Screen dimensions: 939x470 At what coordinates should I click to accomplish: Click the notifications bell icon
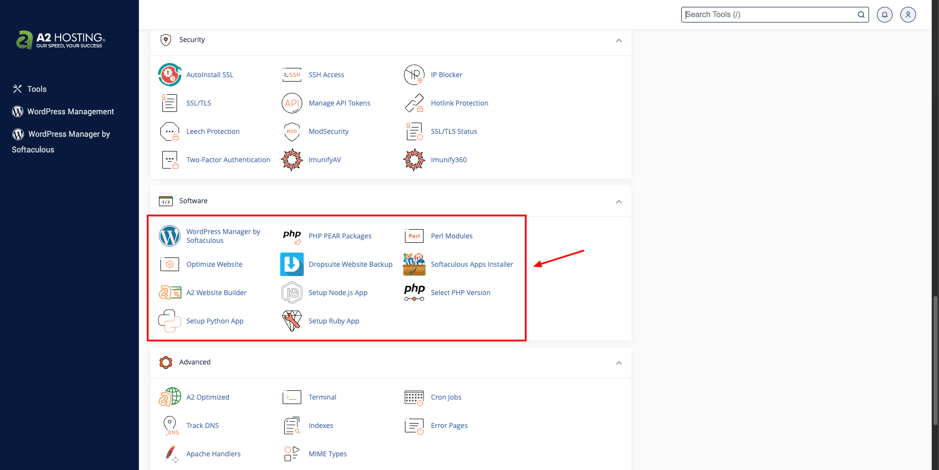(885, 15)
